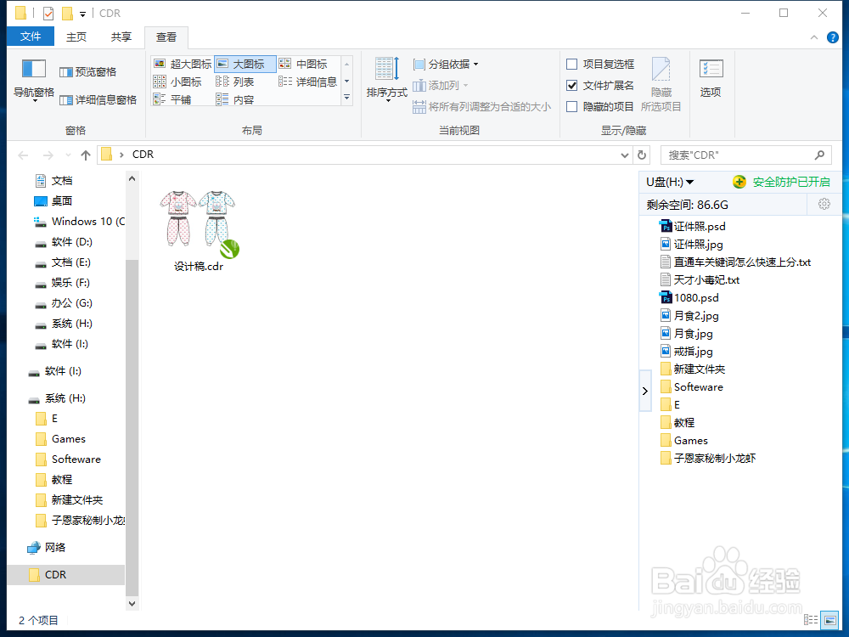Switch layout to 小图标
The width and height of the screenshot is (849, 637).
click(177, 82)
